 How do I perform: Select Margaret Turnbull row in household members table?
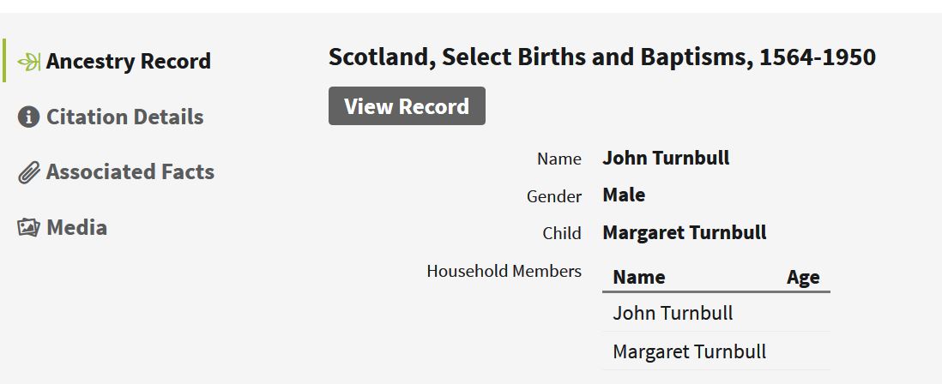689,351
